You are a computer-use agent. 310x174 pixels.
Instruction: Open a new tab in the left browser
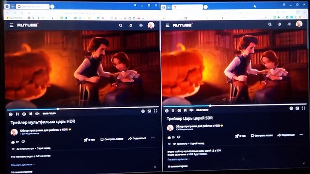click(52, 6)
